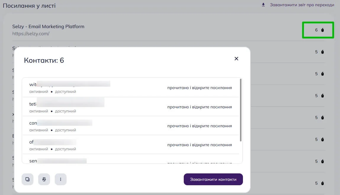Open the three-dot more options menu
Image resolution: width=340 pixels, height=195 pixels.
[x=60, y=179]
